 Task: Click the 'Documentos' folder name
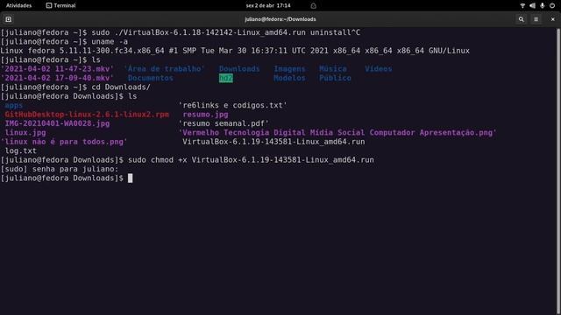click(x=150, y=78)
